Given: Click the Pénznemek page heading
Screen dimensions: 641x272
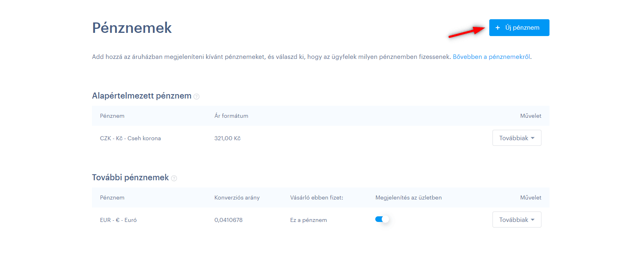Looking at the screenshot, I should pyautogui.click(x=132, y=28).
